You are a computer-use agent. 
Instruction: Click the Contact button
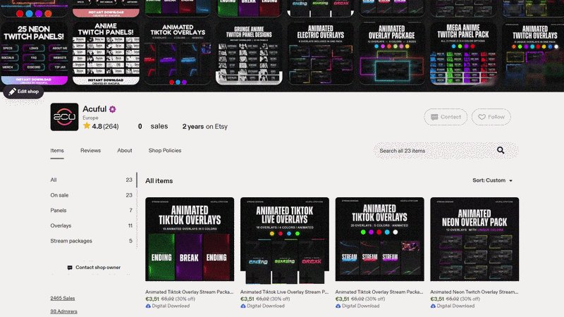click(x=446, y=117)
